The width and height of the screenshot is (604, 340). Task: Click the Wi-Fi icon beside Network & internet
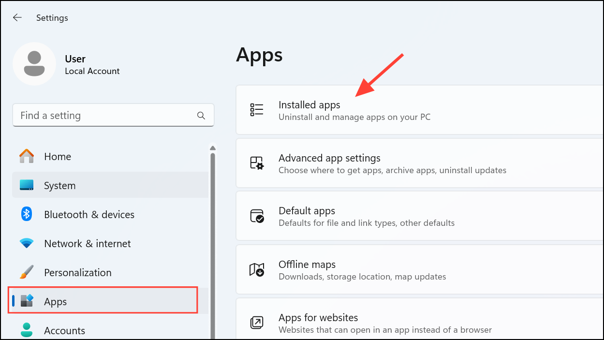coord(26,243)
